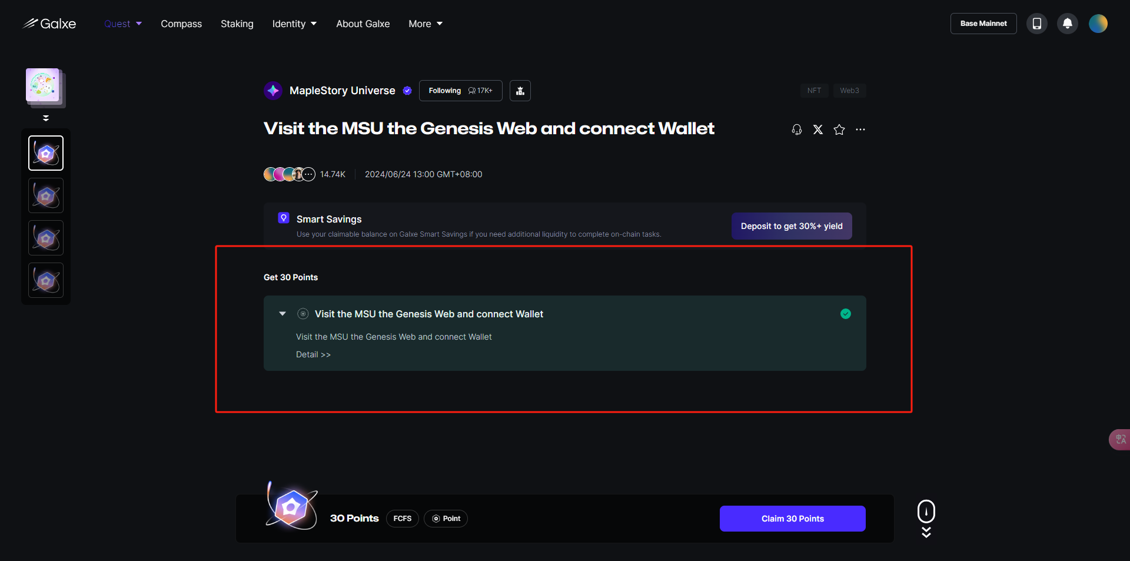This screenshot has height=561, width=1130.
Task: Open the mobile app icon in header
Action: 1036,24
